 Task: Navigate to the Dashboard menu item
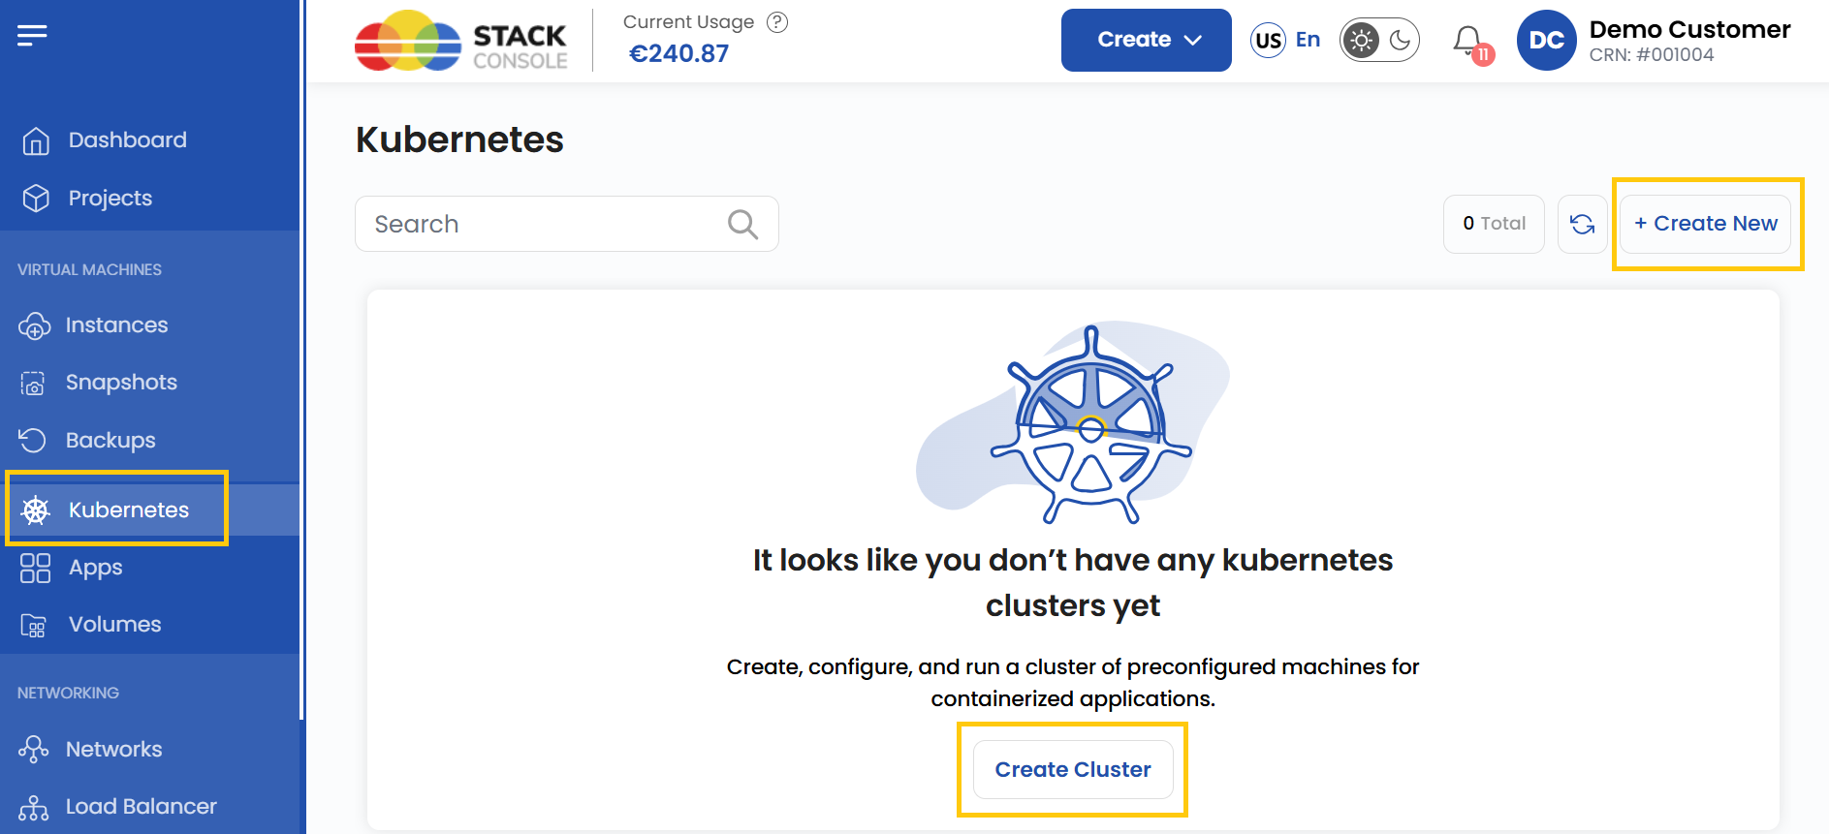[x=127, y=139]
